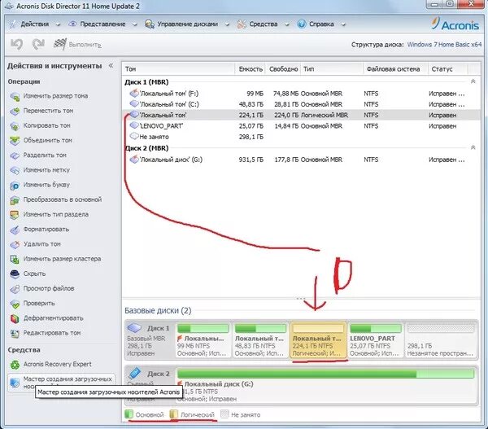The image size is (488, 429).
Task: Expand dropdown arrow next to Управление дисками
Action: point(227,24)
